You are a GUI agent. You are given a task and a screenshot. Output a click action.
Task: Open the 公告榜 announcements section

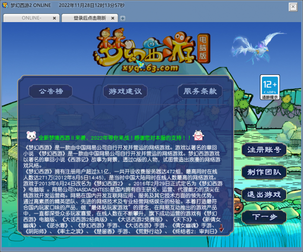tap(51, 91)
